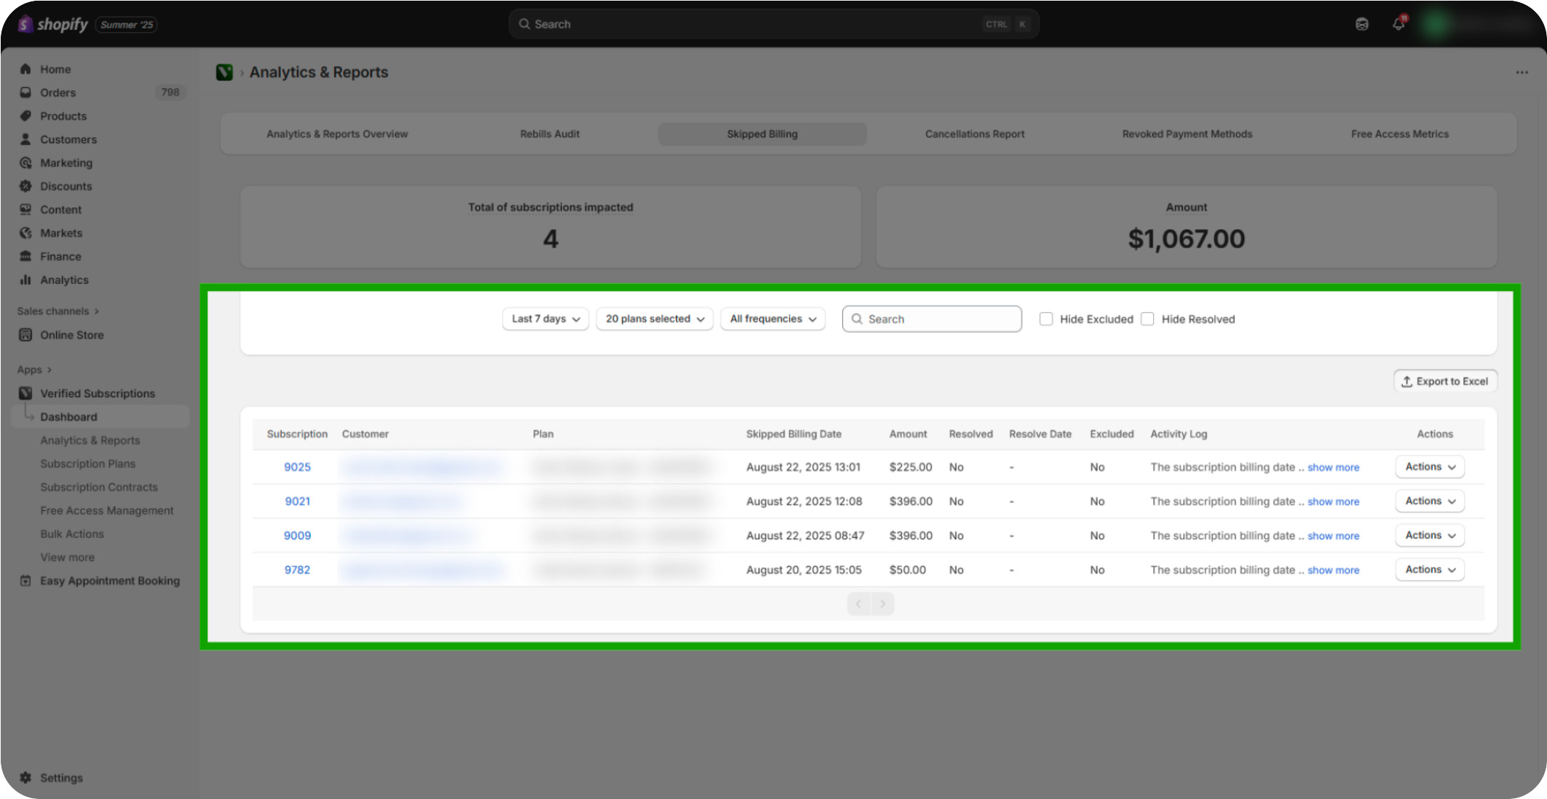1547x799 pixels.
Task: Switch to Revoked Payment Methods tab
Action: pos(1187,134)
